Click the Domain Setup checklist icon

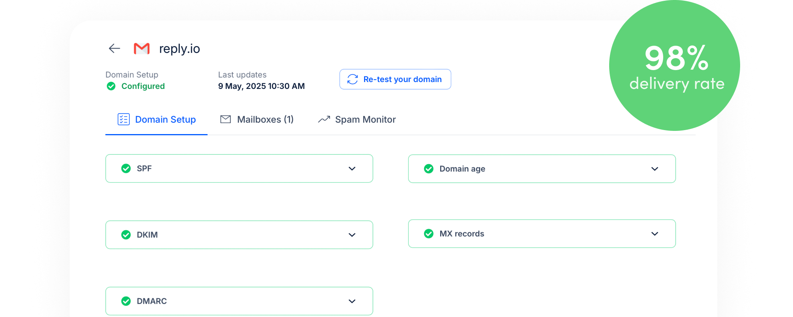tap(123, 119)
